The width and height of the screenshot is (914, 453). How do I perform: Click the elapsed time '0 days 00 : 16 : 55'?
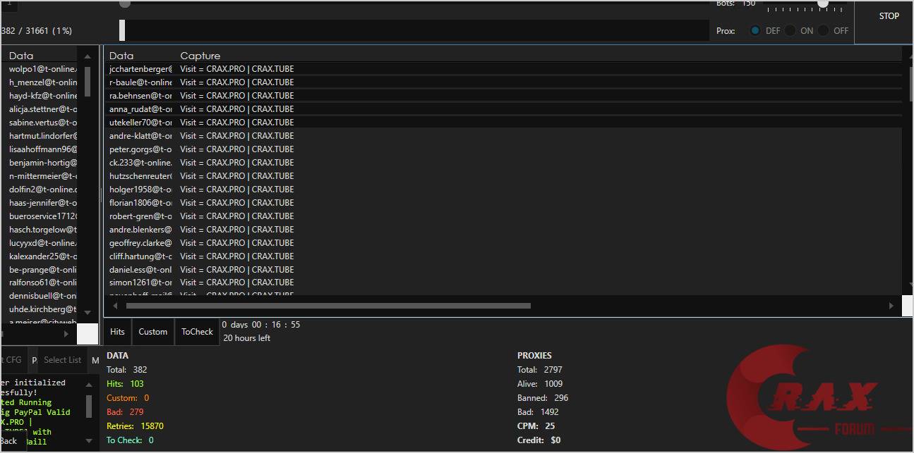pos(261,325)
